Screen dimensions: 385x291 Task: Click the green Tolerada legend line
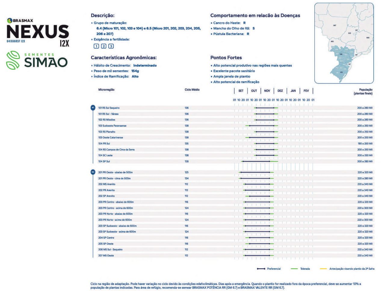pos(294,269)
